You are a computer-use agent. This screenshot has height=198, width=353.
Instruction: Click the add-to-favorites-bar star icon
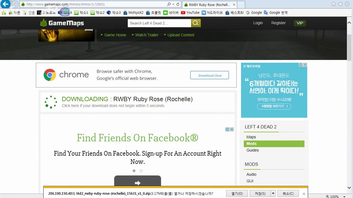point(4,13)
